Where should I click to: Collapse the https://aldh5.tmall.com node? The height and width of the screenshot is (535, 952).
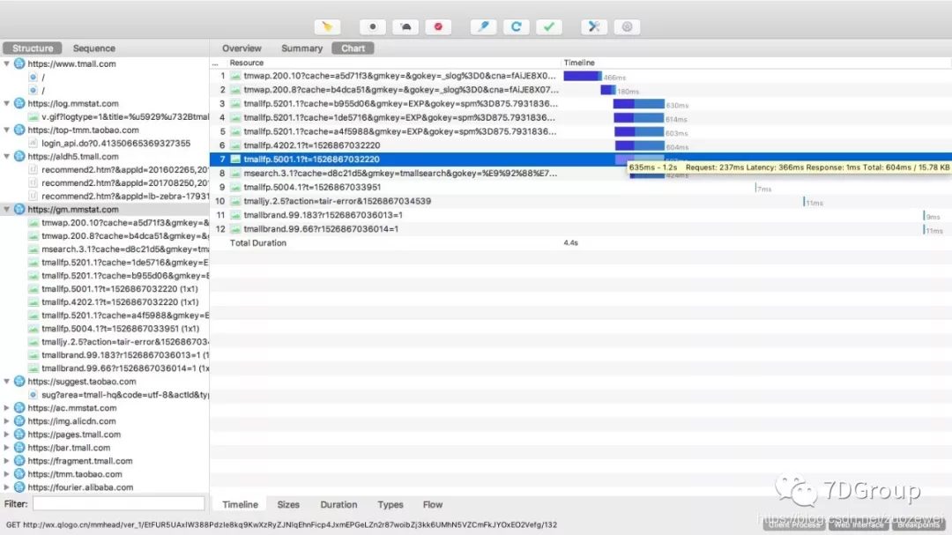coord(7,157)
